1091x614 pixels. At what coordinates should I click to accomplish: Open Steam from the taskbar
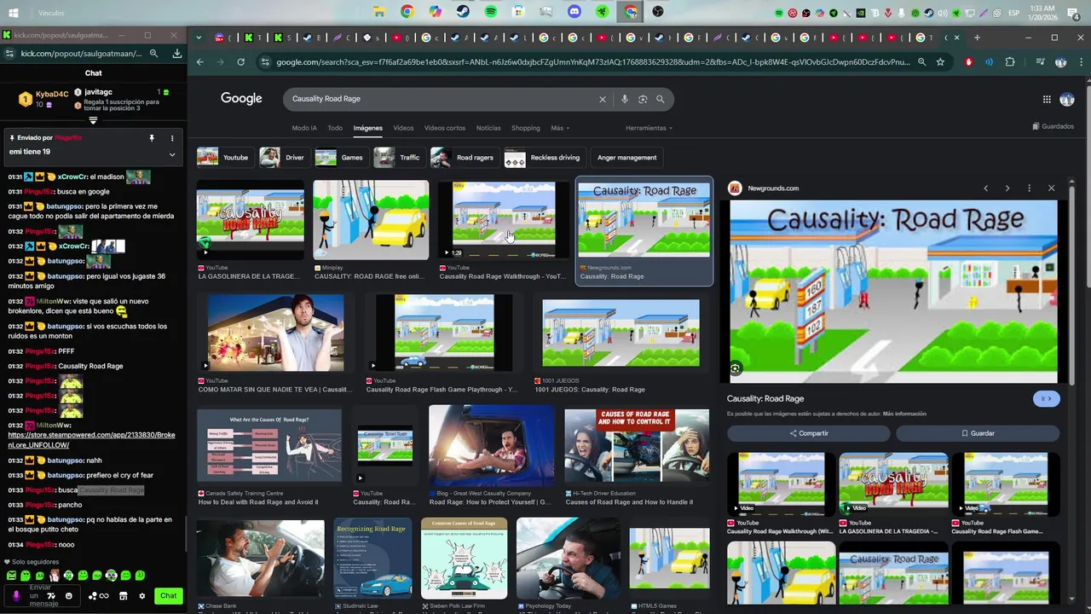coord(463,12)
